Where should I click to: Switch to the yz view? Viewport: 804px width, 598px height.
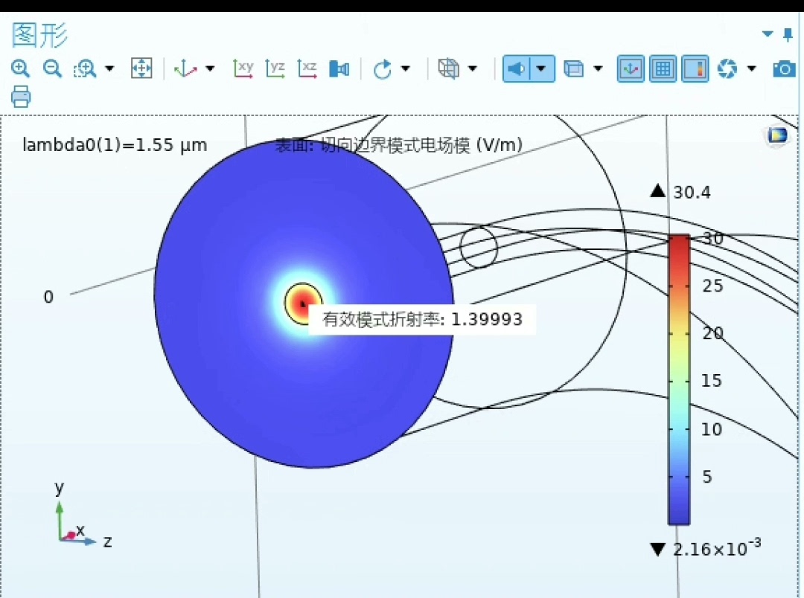pos(275,68)
